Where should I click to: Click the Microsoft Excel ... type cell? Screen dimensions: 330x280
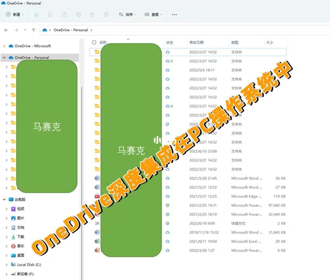(x=246, y=241)
